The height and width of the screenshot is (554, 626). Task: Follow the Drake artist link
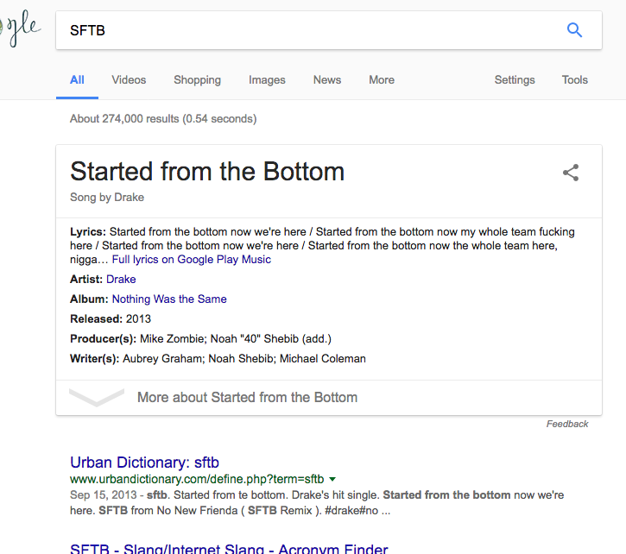121,279
